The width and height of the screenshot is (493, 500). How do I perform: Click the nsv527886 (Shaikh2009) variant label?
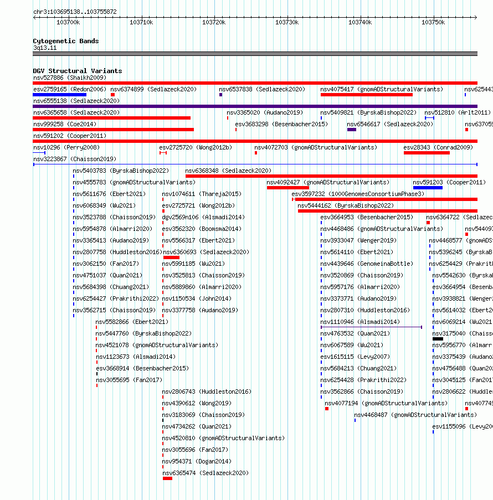pos(70,78)
